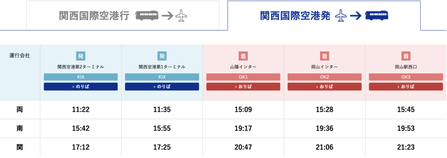
Task: Click the 着 badge above 岡山駅西口
Action: pos(406,56)
